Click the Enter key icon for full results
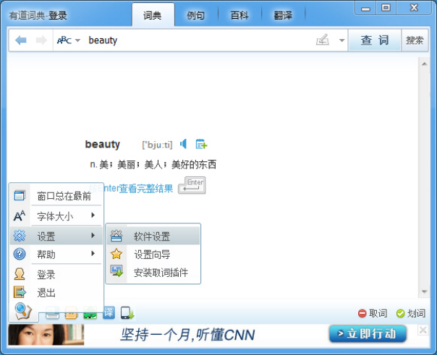The width and height of the screenshot is (437, 355). click(192, 185)
